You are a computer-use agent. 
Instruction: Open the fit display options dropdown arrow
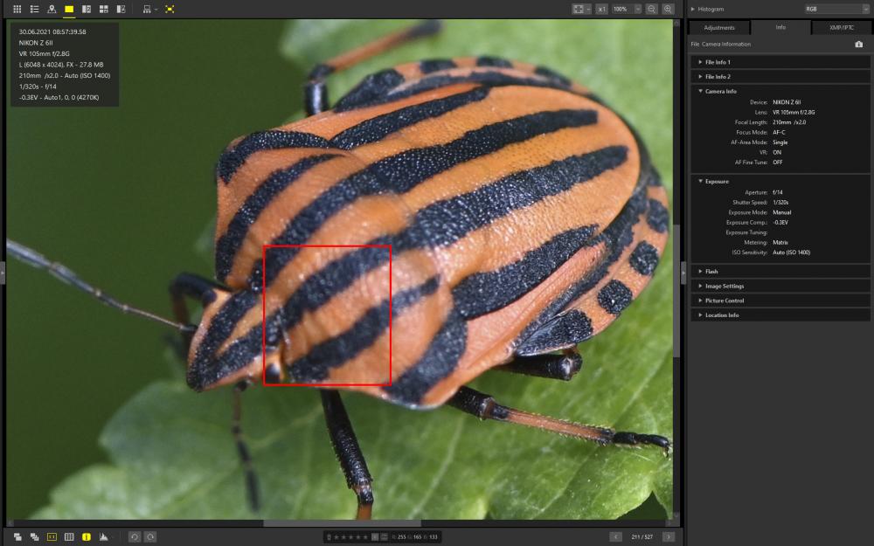click(x=588, y=9)
